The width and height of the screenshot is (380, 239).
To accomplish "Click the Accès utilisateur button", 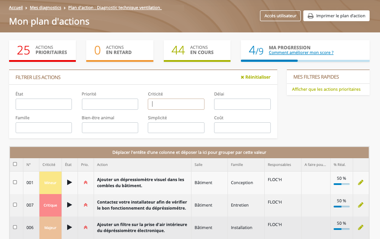I will (280, 16).
